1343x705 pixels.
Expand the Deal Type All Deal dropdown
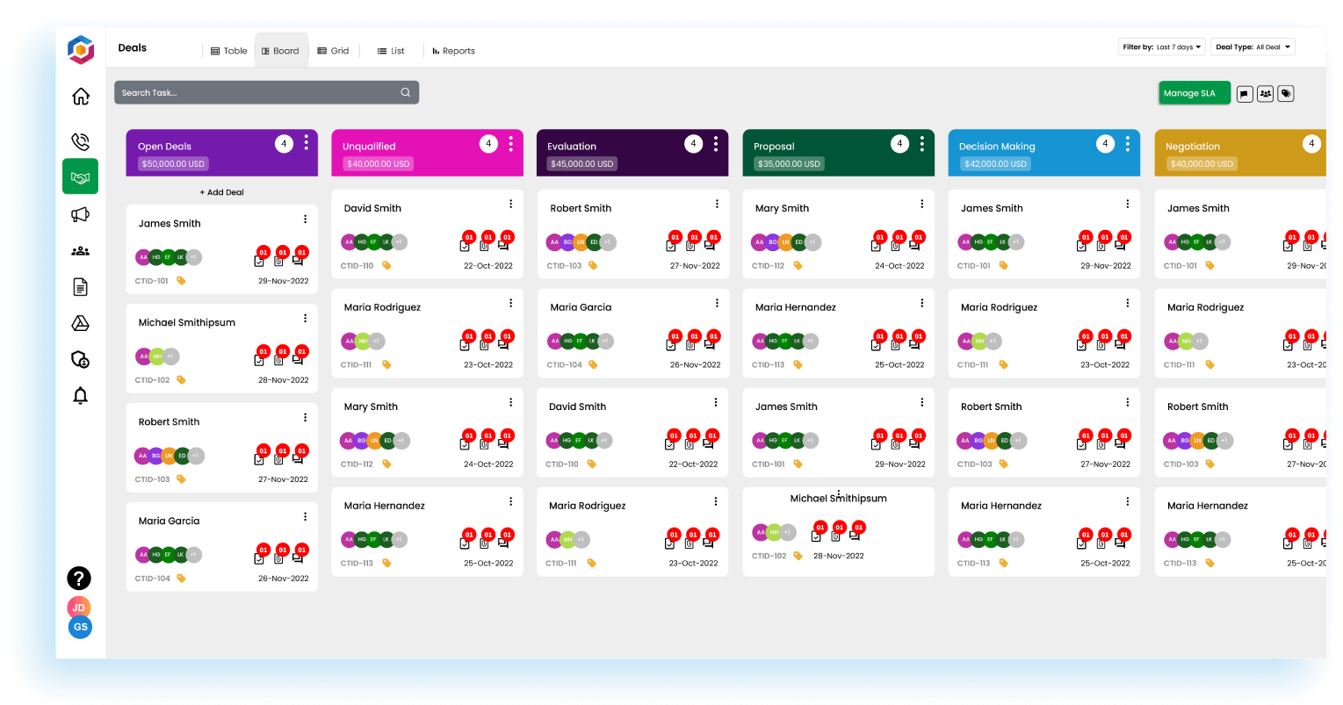pos(1253,47)
